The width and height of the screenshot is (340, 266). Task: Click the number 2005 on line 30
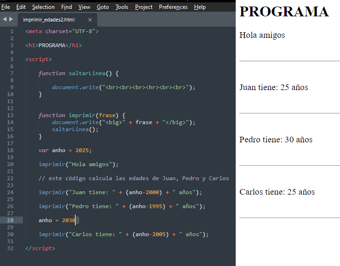point(159,234)
